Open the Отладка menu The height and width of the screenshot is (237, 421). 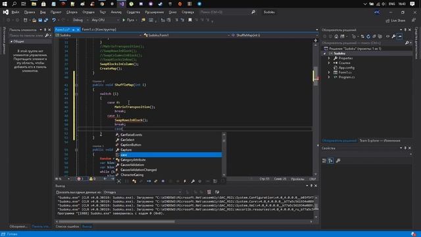coord(88,12)
